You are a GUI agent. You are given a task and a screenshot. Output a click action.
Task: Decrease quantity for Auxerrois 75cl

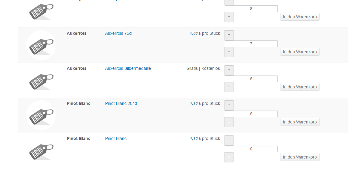coord(229,52)
